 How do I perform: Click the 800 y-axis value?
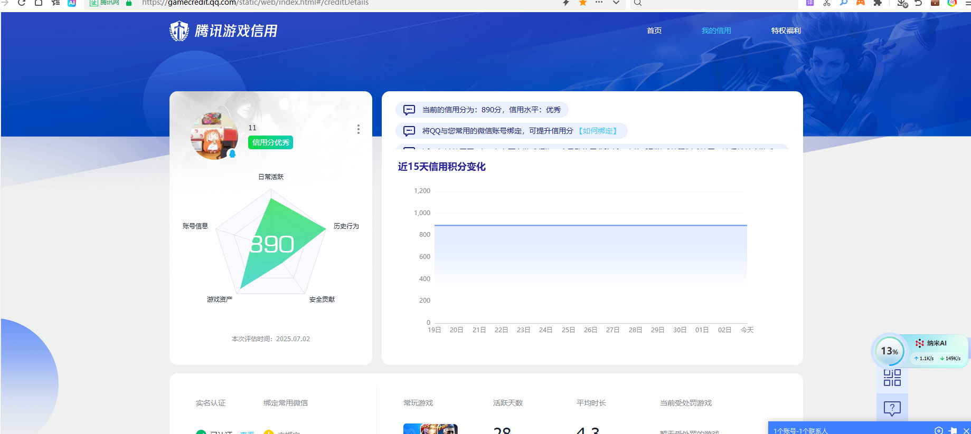click(x=425, y=234)
